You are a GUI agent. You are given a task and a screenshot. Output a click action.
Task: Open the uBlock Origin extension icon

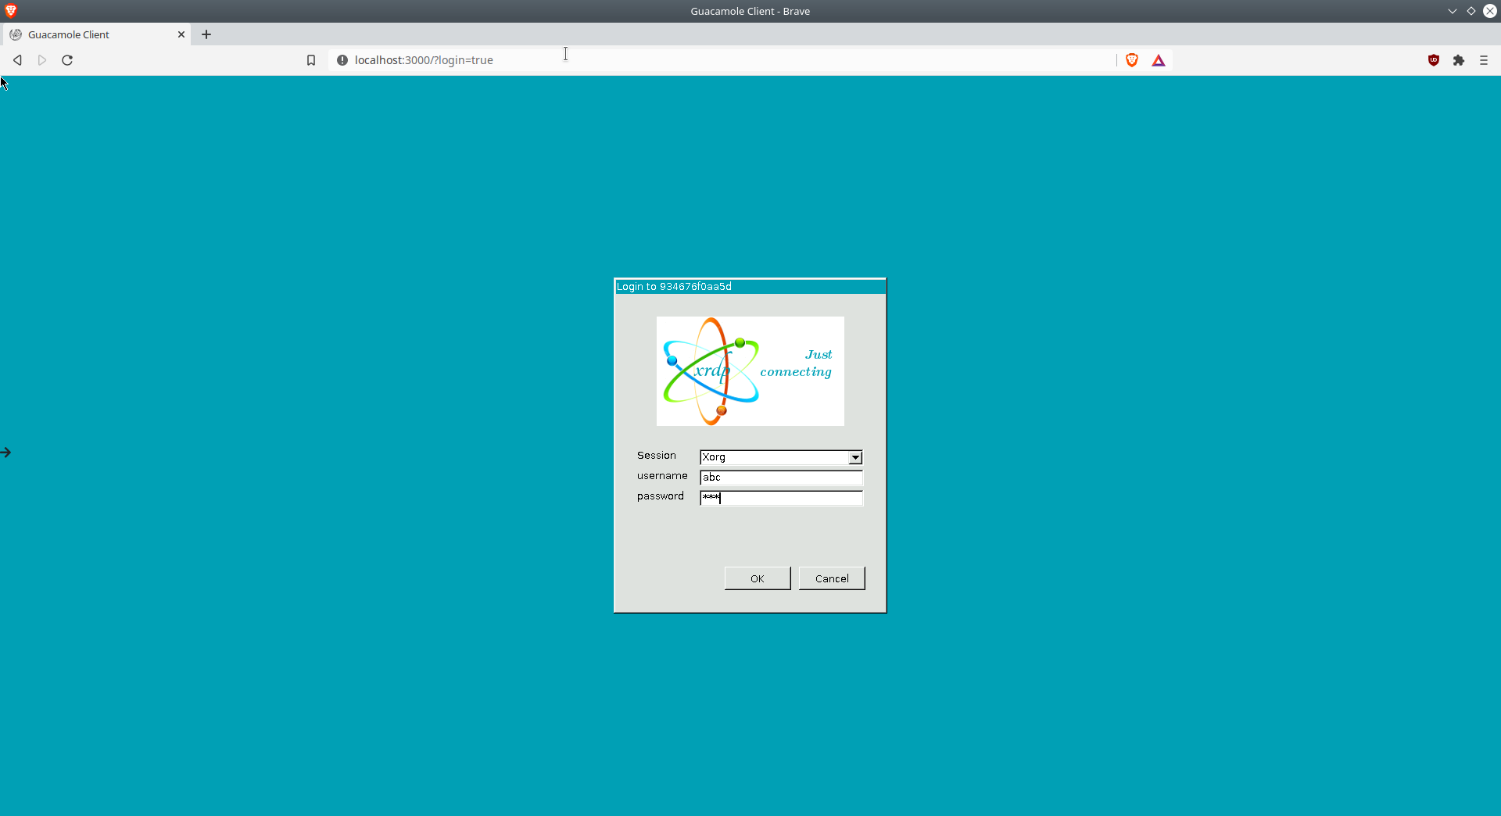pos(1434,60)
